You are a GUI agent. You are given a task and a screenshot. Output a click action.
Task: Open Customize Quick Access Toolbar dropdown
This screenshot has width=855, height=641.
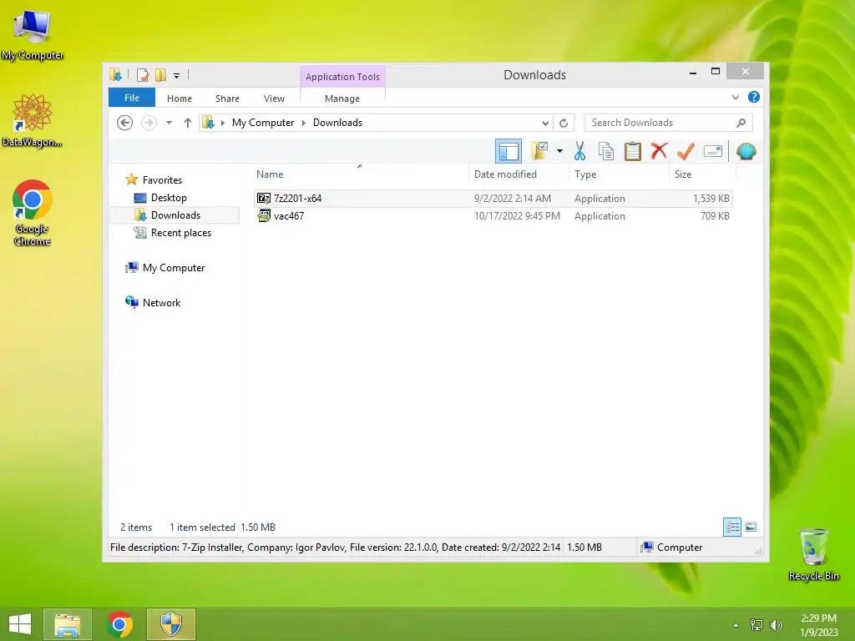[x=176, y=76]
